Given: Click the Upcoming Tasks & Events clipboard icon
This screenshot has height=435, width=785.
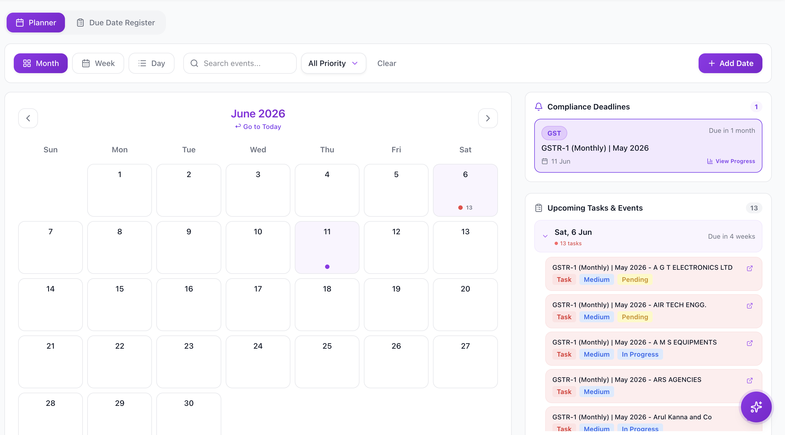Looking at the screenshot, I should click(538, 208).
